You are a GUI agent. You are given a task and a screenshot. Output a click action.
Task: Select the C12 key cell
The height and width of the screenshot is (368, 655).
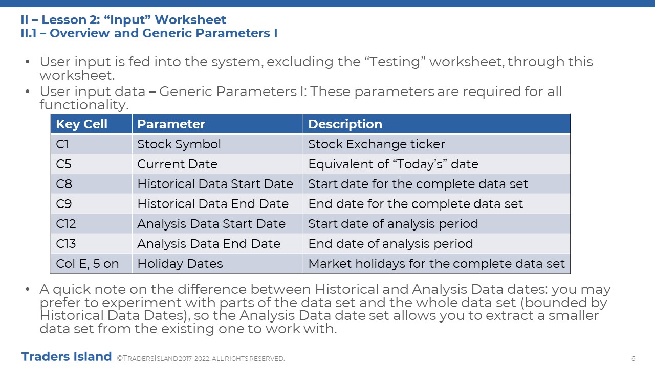pyautogui.click(x=92, y=224)
